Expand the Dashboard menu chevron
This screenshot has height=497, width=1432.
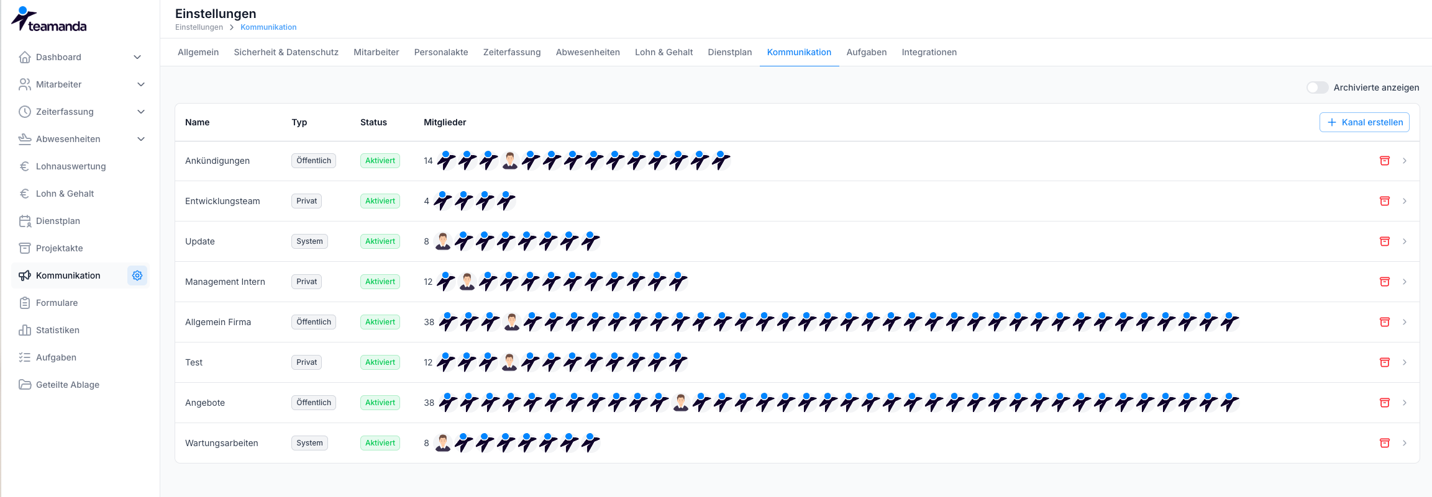[138, 57]
